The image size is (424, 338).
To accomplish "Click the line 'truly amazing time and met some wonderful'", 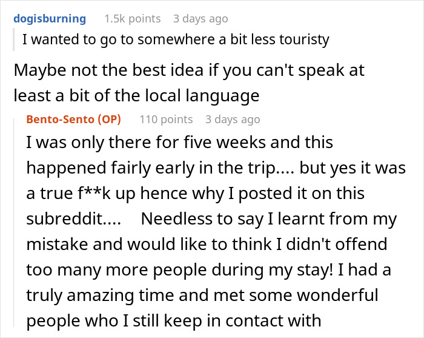I will point(202,295).
